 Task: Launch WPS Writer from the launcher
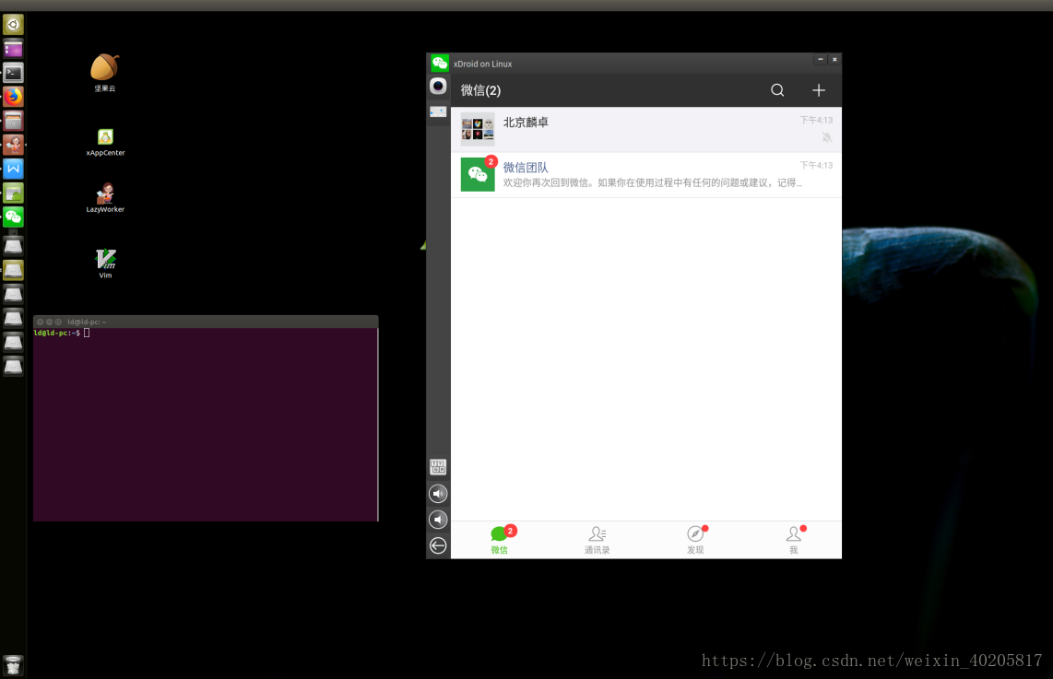tap(14, 169)
